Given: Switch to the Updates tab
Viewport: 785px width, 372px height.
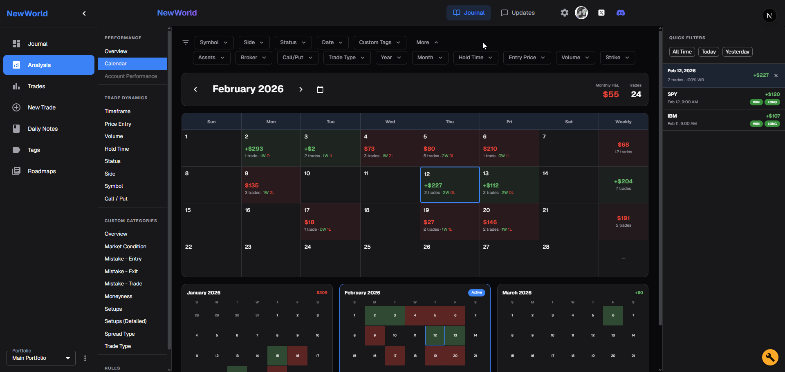Looking at the screenshot, I should [518, 13].
